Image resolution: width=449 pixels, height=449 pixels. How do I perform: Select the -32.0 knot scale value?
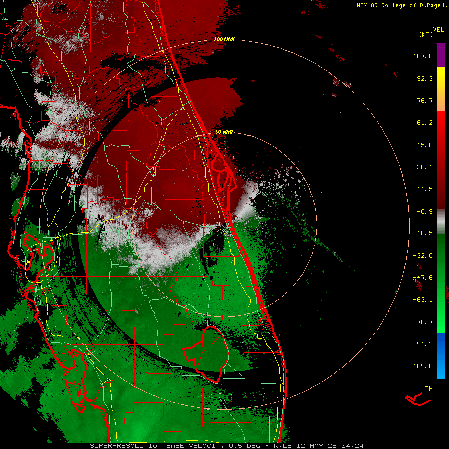pos(423,256)
